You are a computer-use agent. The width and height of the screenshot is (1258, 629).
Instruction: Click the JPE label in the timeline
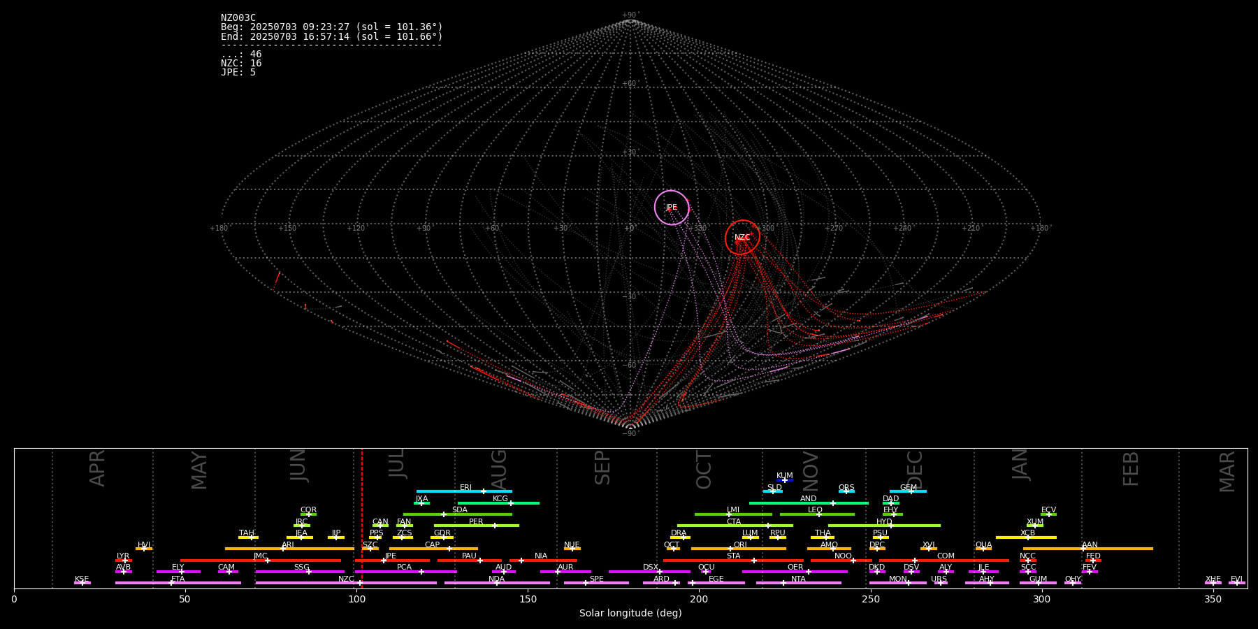point(391,556)
